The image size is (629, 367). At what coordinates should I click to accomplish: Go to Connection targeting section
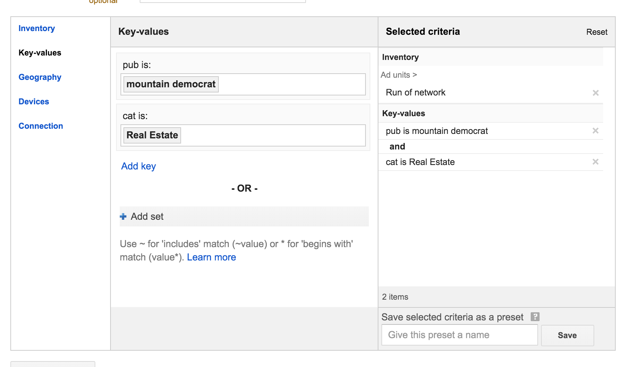[x=41, y=126]
